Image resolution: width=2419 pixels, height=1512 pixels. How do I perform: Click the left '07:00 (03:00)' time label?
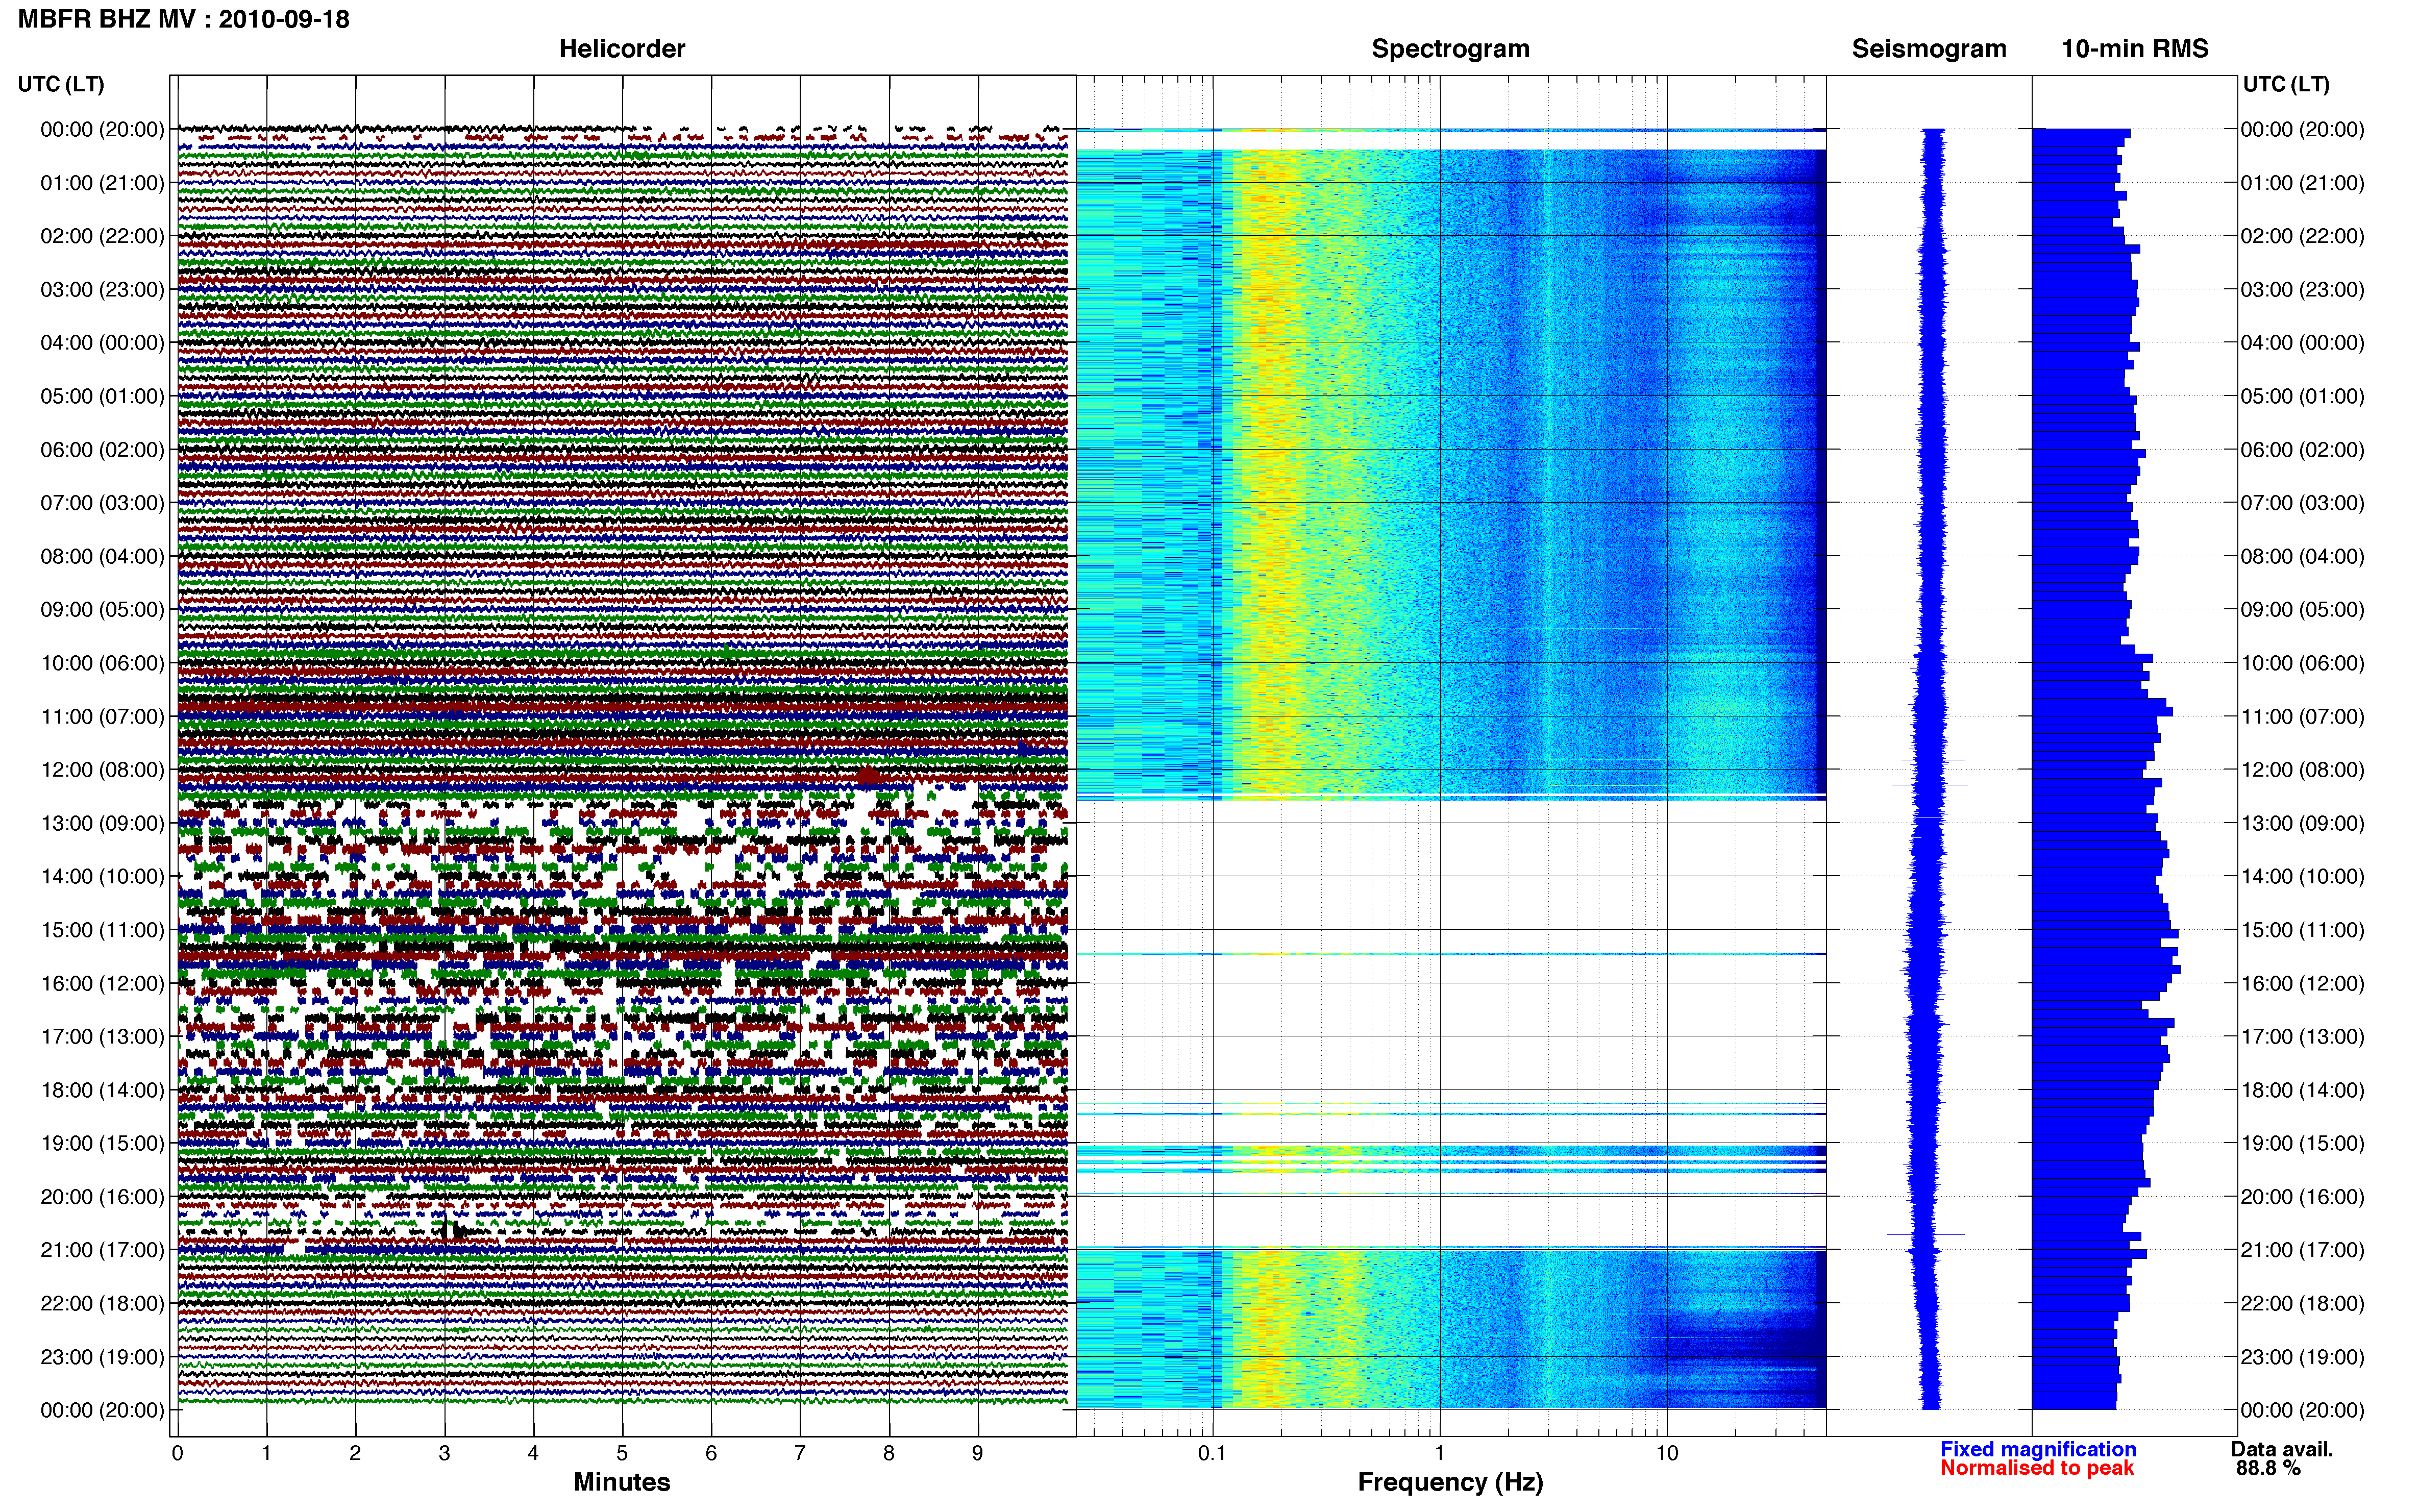tap(102, 503)
